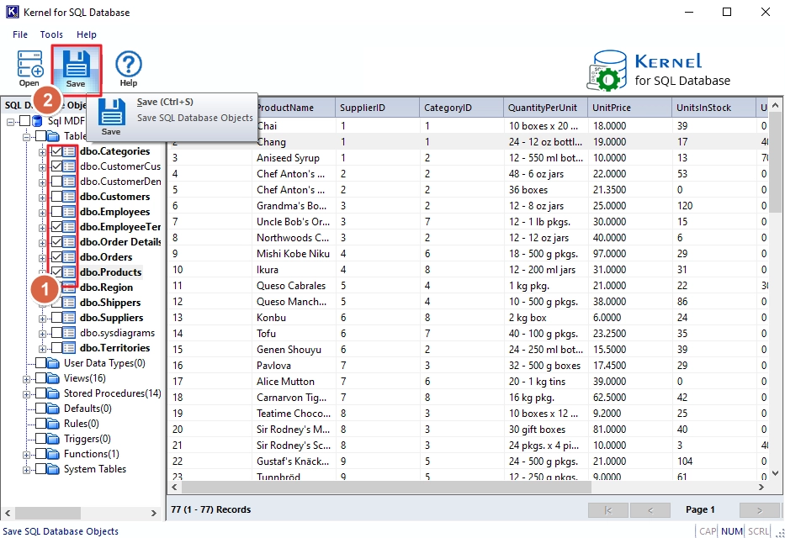This screenshot has width=785, height=538.
Task: Click the dbo.sysdiagrams table icon
Action: tap(69, 333)
